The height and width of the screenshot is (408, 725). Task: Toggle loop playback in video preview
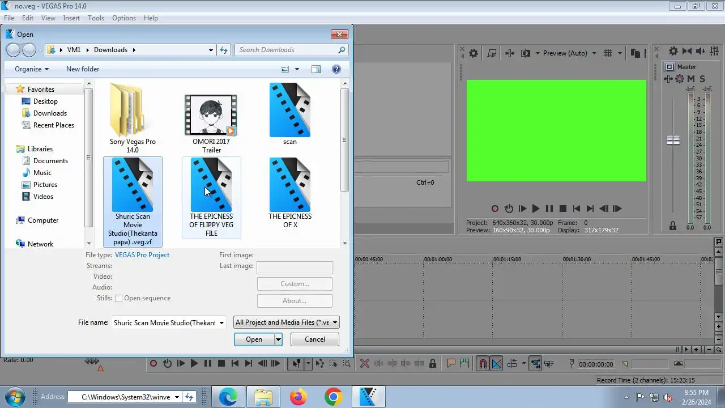tap(509, 209)
